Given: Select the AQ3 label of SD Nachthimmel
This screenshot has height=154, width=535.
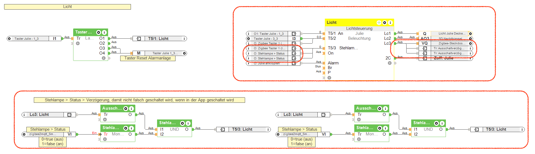Looking at the screenshot, I should 425,39.
